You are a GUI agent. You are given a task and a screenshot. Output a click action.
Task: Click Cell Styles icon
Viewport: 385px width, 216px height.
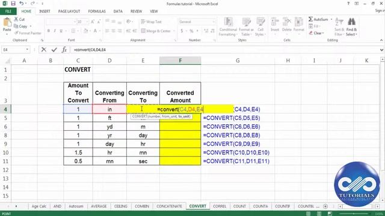[260, 22]
